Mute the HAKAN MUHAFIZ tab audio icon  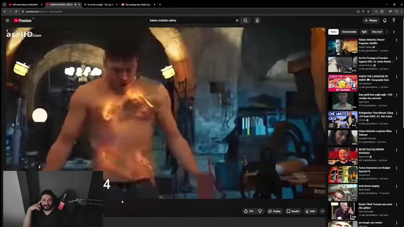[75, 5]
